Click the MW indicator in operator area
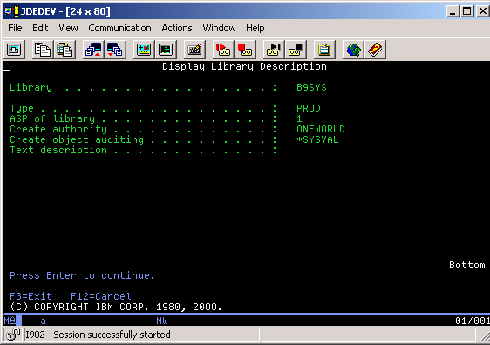 (162, 321)
